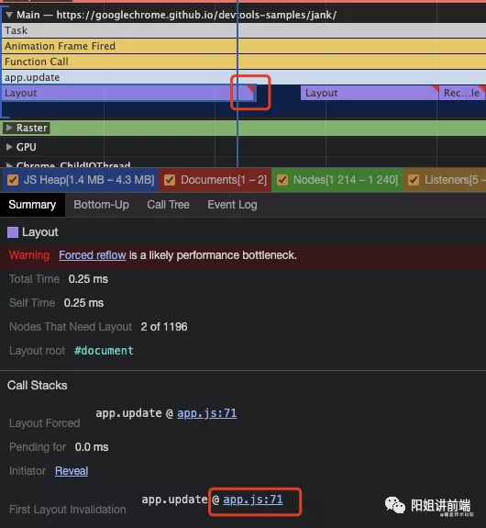Disable the Nodes counter checkbox

coord(282,180)
